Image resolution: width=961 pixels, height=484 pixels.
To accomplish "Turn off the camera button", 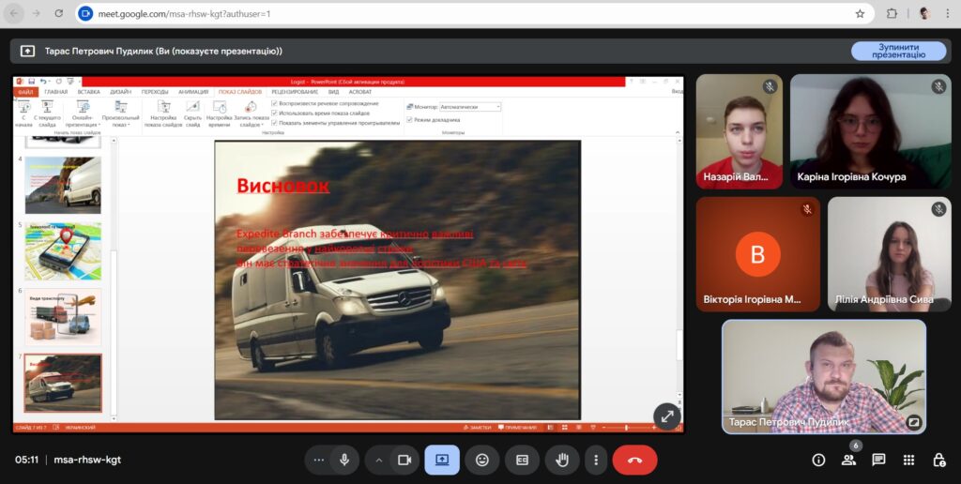I will (404, 460).
